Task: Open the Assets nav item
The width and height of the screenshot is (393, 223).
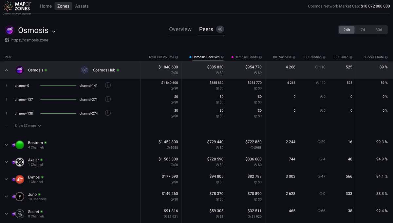Action: coord(82,6)
